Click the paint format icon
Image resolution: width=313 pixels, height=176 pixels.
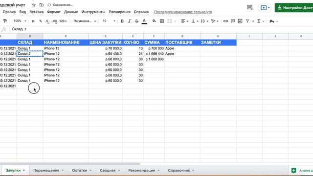[5, 21]
